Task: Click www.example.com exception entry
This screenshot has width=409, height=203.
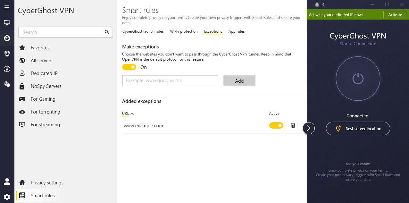Action: click(144, 126)
